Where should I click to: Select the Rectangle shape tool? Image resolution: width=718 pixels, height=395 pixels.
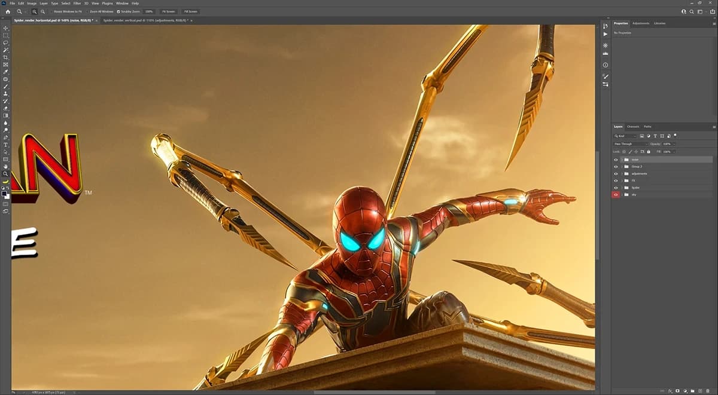[6, 159]
